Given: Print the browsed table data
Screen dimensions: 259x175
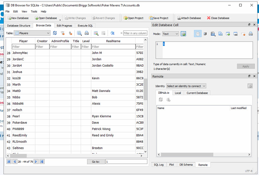Looking at the screenshot, I should point(87,33).
